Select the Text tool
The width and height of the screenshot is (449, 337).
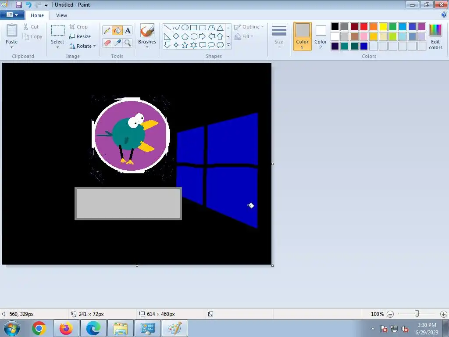(128, 31)
